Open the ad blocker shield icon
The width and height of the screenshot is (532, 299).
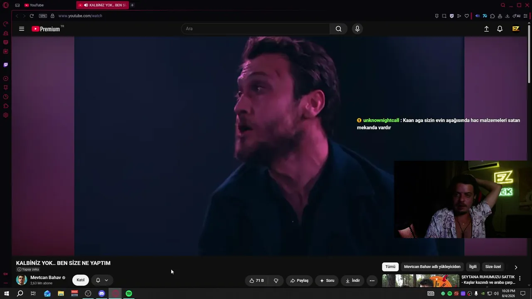tap(452, 16)
